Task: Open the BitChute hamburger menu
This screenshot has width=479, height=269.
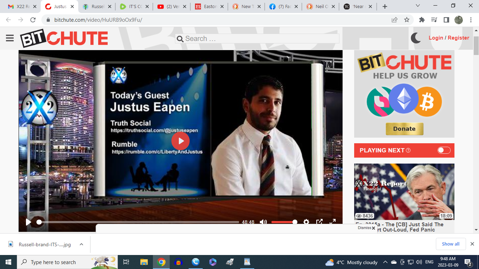Action: click(x=10, y=38)
